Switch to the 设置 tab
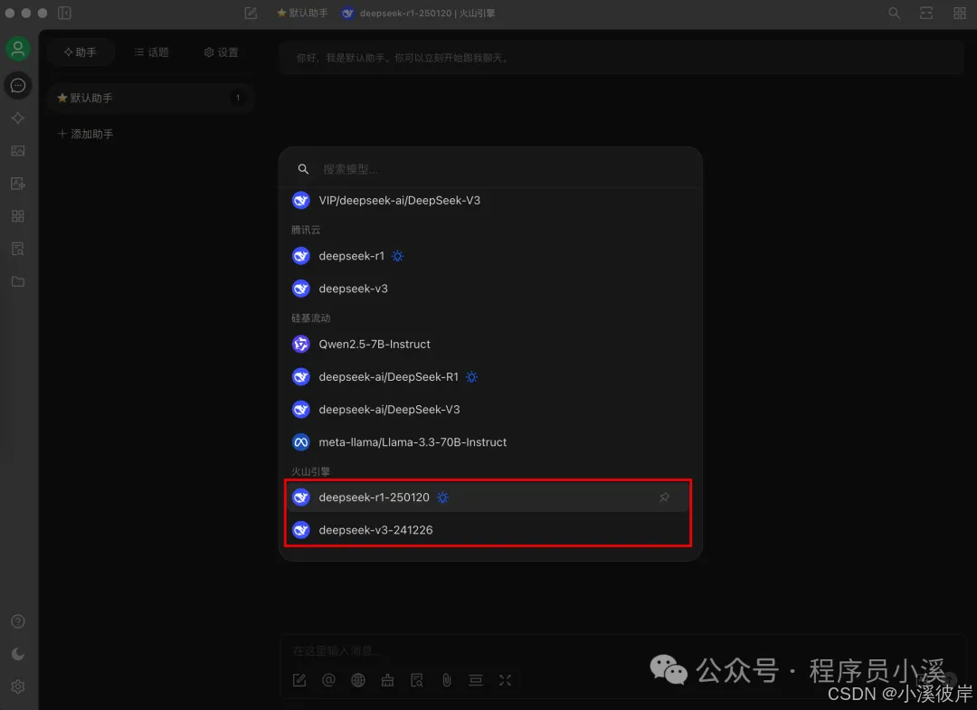 click(x=222, y=52)
